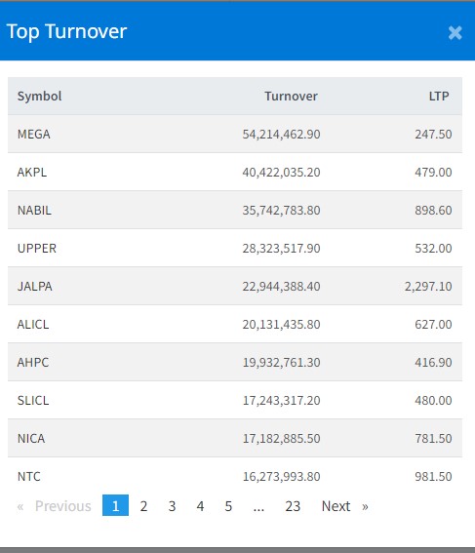Select the JALPA symbol row

[235, 286]
